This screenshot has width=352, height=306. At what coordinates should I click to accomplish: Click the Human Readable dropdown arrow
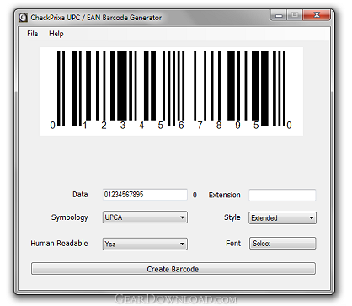coord(183,244)
